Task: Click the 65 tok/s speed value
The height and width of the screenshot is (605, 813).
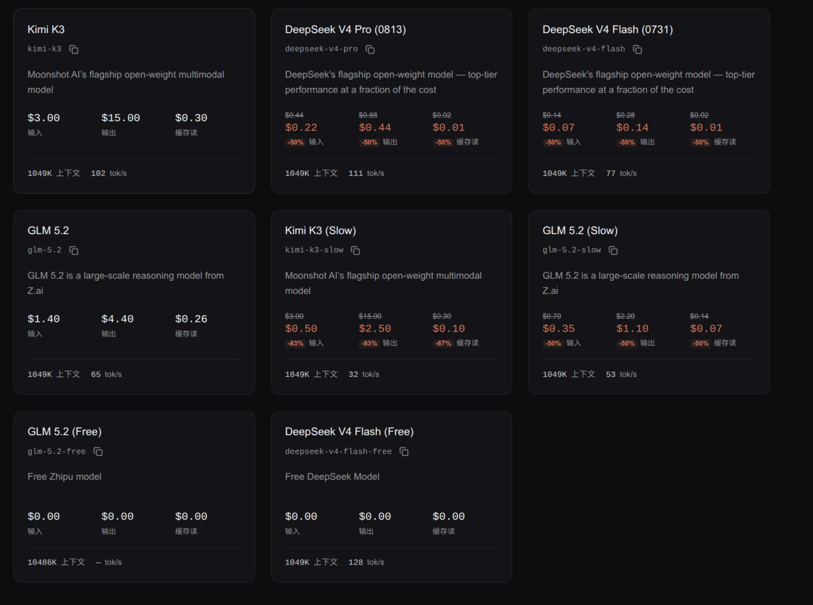Action: tap(107, 374)
